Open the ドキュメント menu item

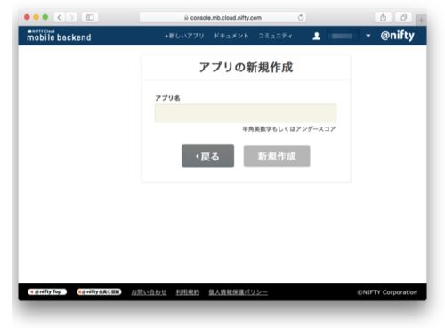click(x=231, y=36)
